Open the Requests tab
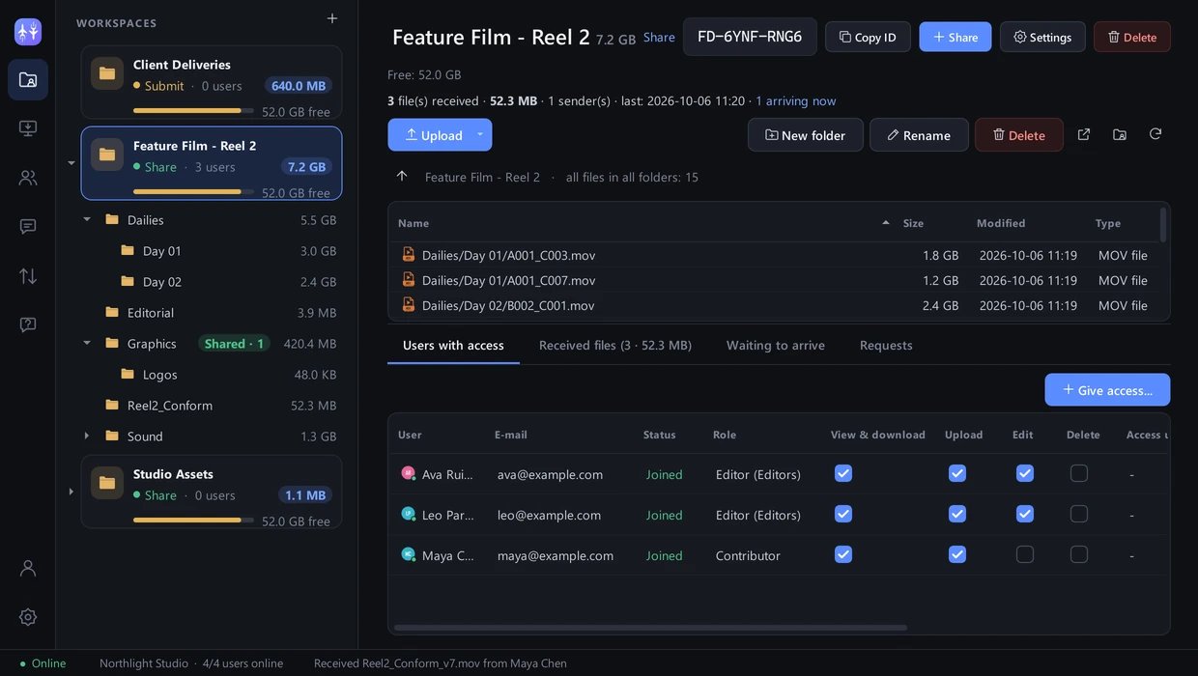Image resolution: width=1198 pixels, height=676 pixels. [886, 345]
